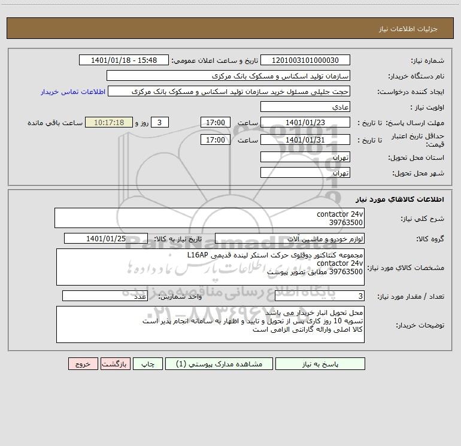Click the goods specifications text area with L16AP
Image resolution: width=461 pixels, height=446 pixels.
click(x=210, y=267)
